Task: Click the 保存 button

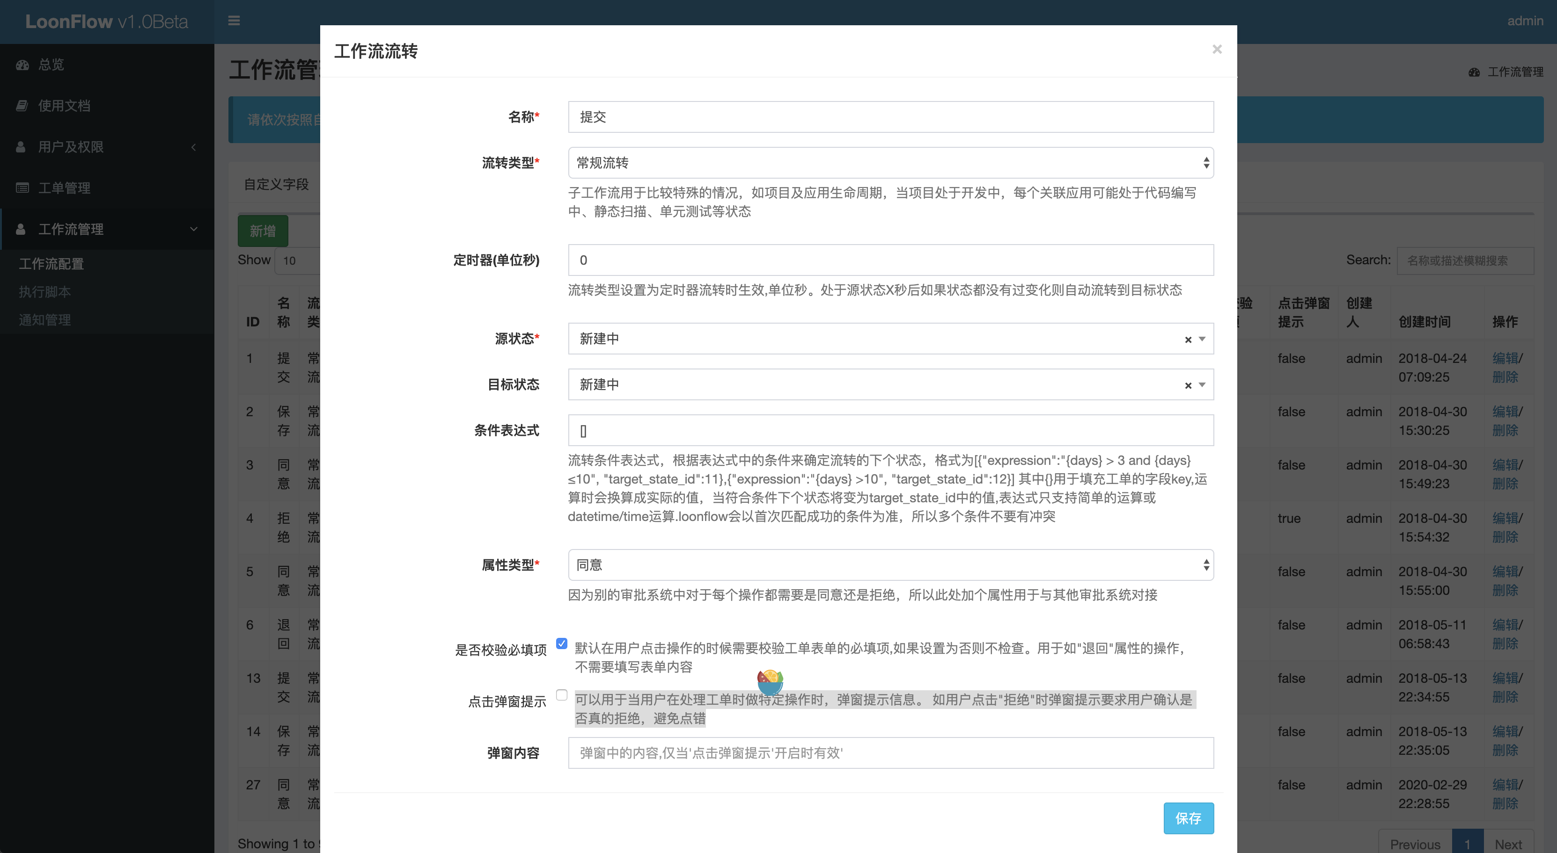Action: click(x=1188, y=818)
